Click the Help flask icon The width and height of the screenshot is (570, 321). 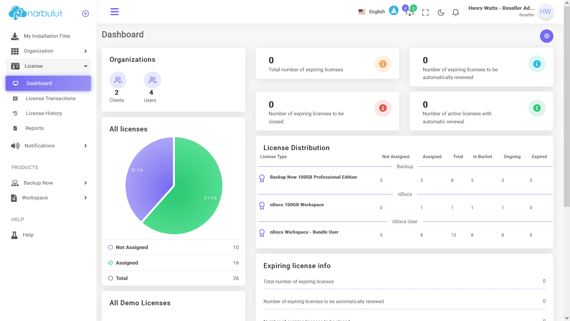click(x=14, y=235)
